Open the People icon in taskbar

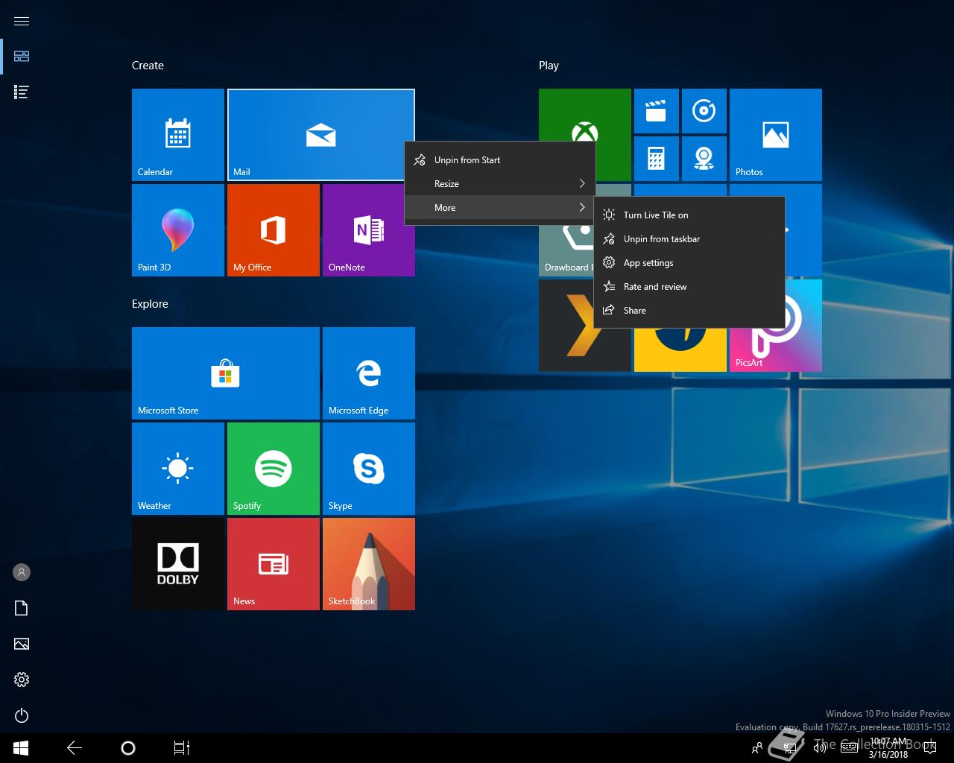[757, 748]
